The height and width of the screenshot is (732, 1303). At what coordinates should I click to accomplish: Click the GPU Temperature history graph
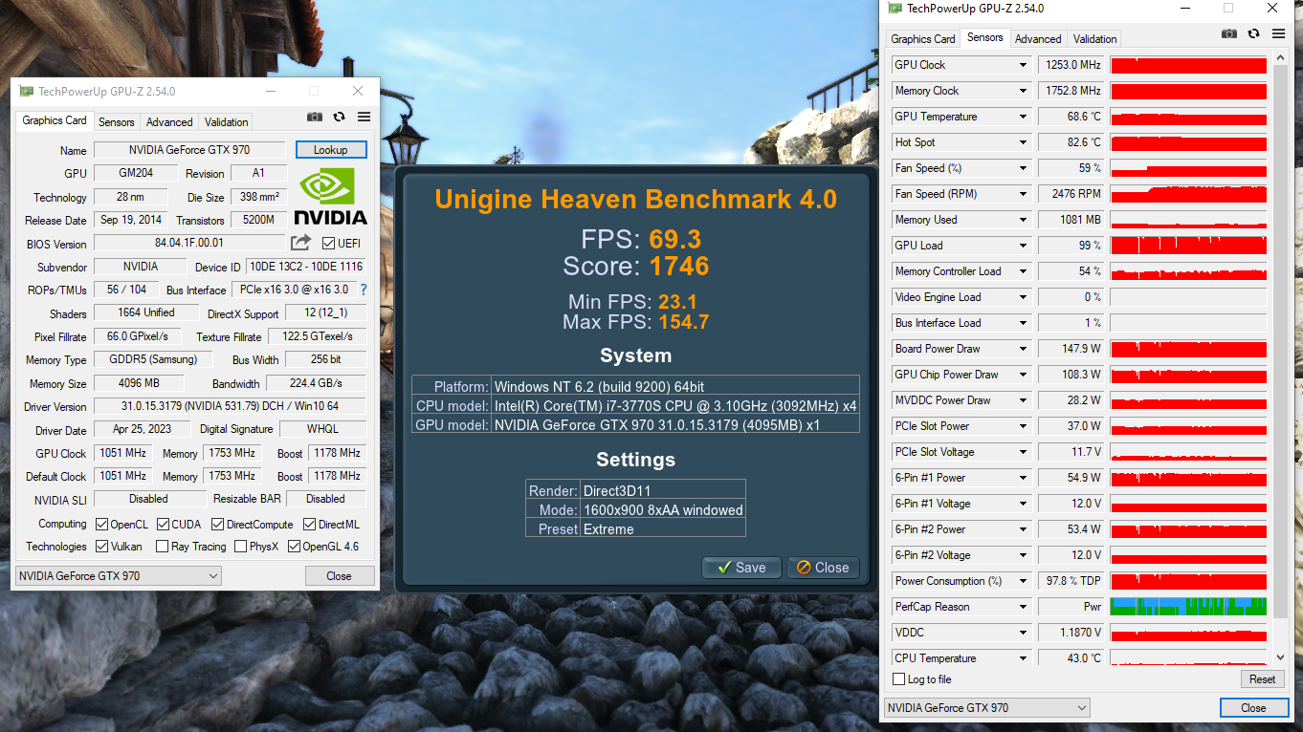pos(1188,117)
